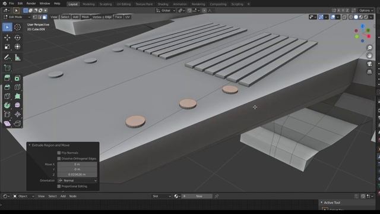Check Dissolve Orthogonal Edges checkbox
The image size is (380, 214).
coord(59,159)
